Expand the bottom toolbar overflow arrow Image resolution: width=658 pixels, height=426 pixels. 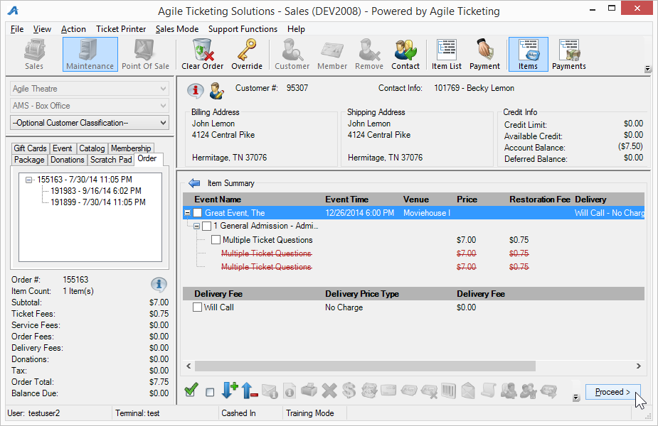point(576,398)
